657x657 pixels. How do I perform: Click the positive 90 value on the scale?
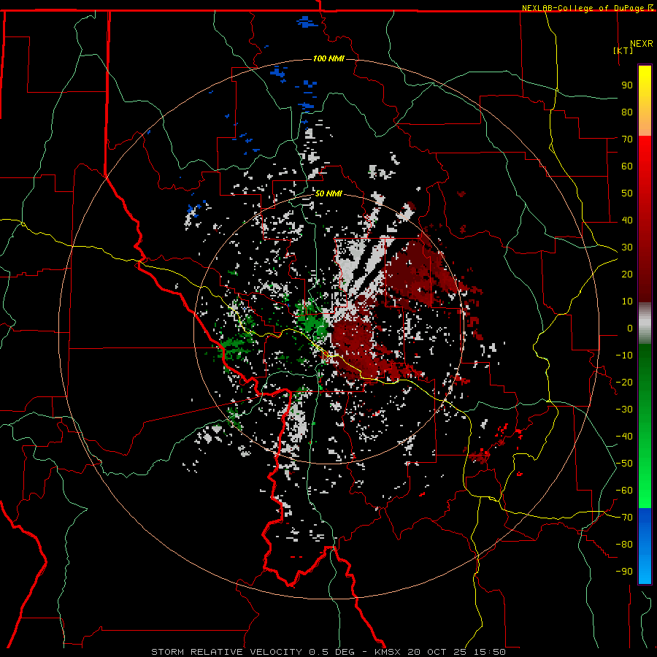coord(627,85)
